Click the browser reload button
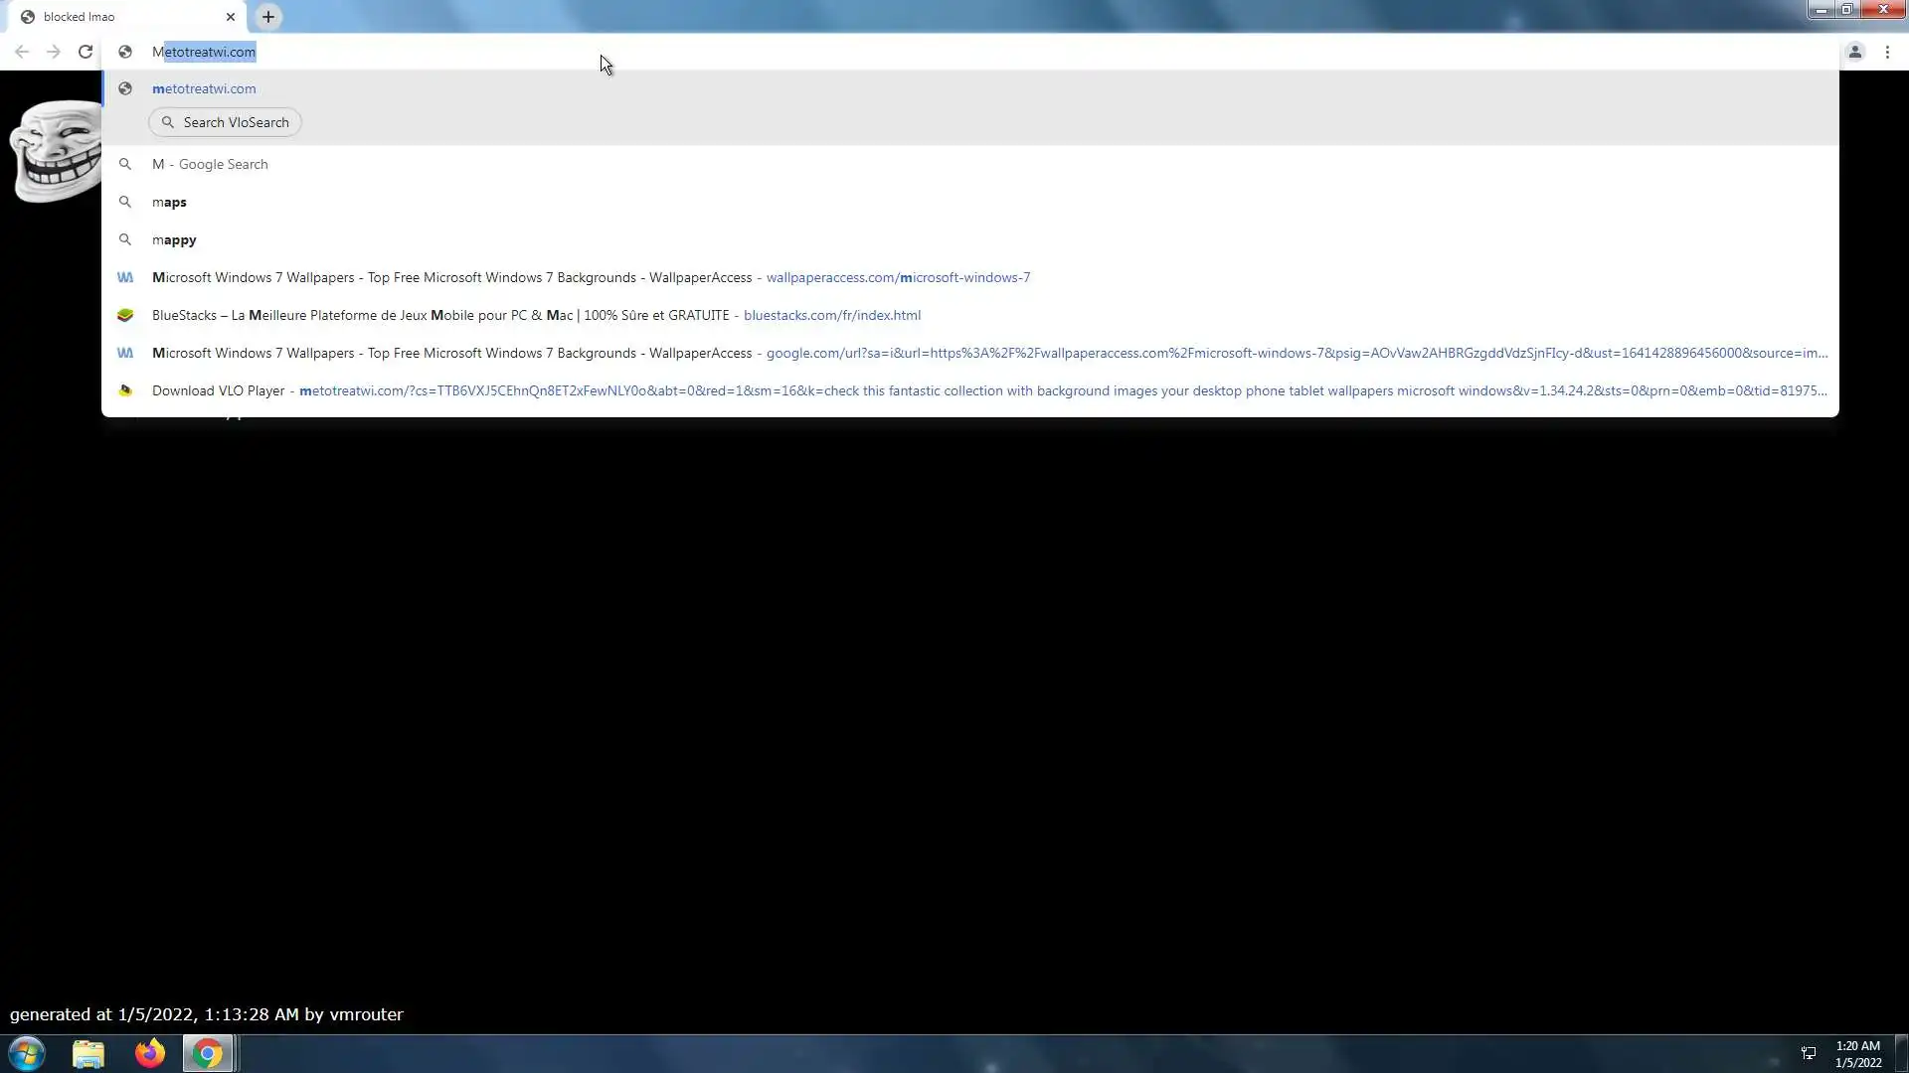Viewport: 1909px width, 1073px height. [86, 52]
